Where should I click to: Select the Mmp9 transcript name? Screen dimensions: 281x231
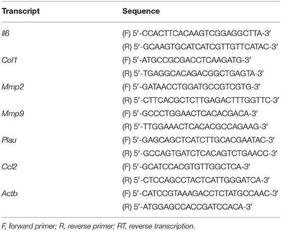[x=13, y=114]
